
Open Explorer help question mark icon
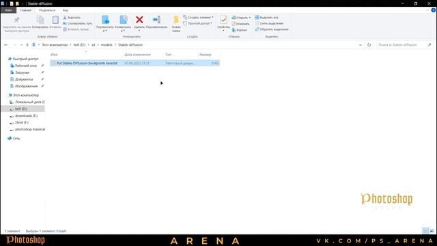pyautogui.click(x=434, y=10)
